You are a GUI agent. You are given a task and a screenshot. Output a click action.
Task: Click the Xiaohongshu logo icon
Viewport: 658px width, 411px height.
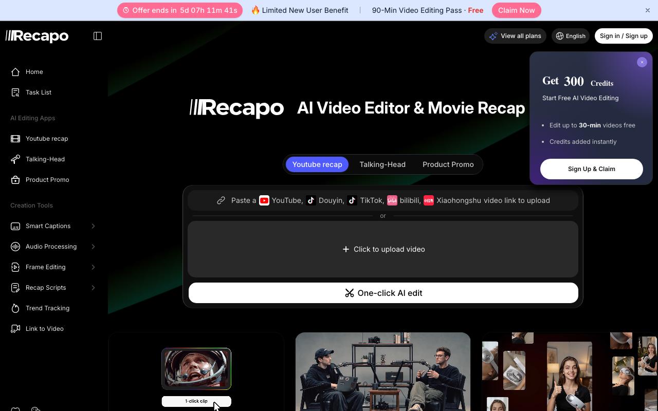[x=429, y=200]
